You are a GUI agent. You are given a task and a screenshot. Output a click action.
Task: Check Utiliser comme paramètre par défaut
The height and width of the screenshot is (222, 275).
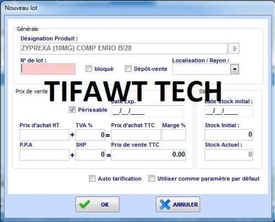(152, 179)
